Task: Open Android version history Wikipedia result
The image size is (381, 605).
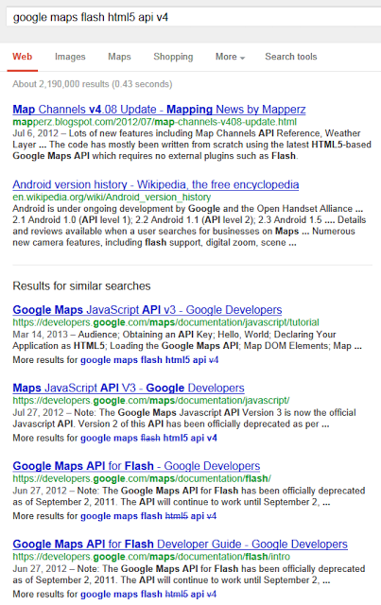Action: pyautogui.click(x=156, y=185)
